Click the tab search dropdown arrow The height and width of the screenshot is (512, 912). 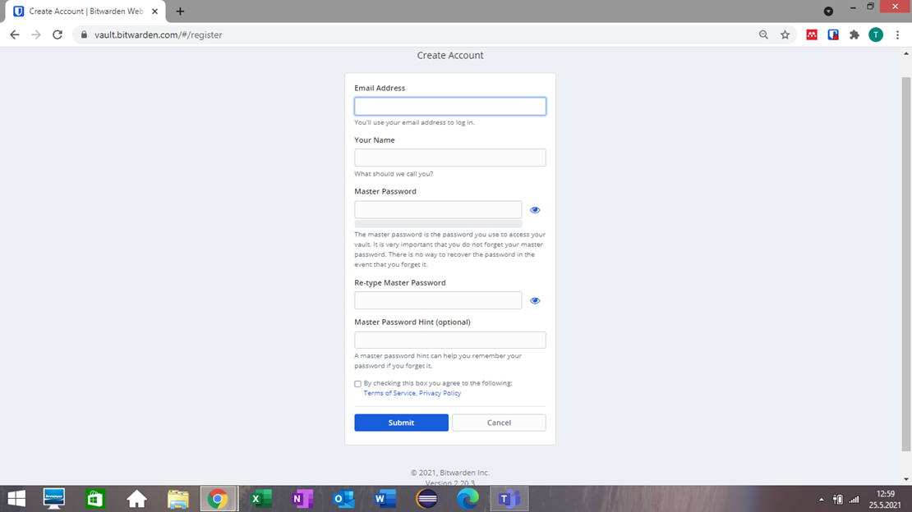(828, 11)
